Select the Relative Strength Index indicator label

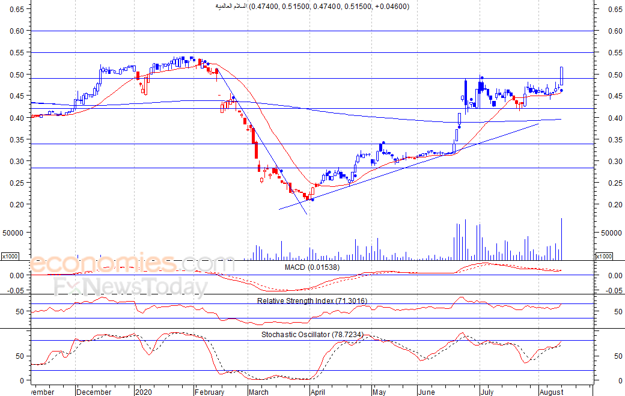312,300
